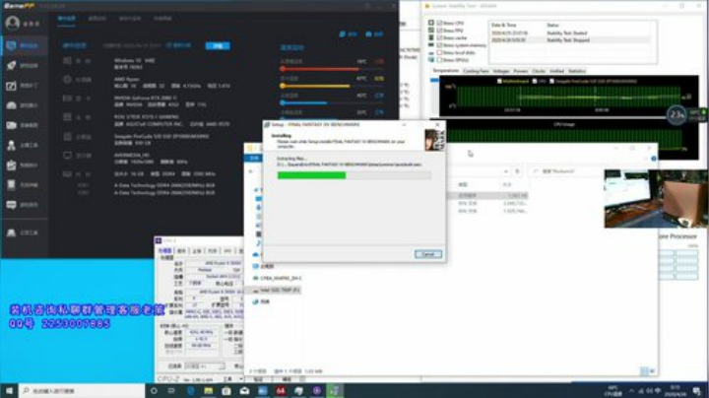Cancel the FINAL FANTASY XV setup installation
Image resolution: width=709 pixels, height=398 pixels.
click(x=427, y=254)
